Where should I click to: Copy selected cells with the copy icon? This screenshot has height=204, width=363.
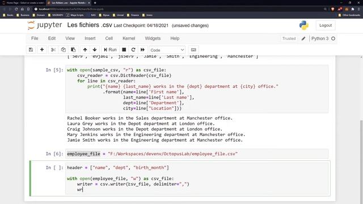coord(63,50)
